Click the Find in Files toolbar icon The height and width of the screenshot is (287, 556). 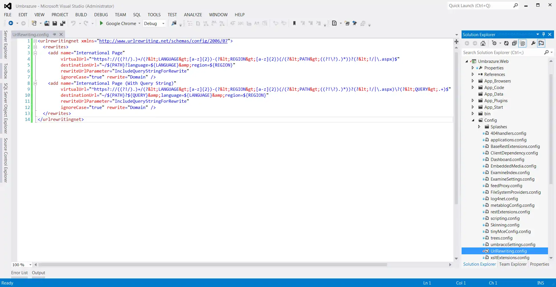tap(174, 23)
